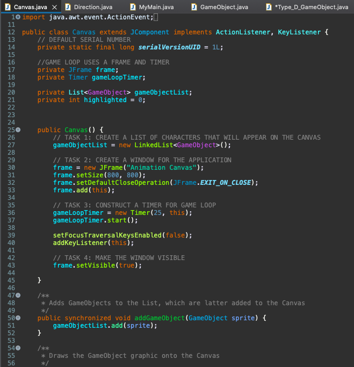The height and width of the screenshot is (367, 354).
Task: Open the MyMain.java tab
Action: (x=156, y=7)
